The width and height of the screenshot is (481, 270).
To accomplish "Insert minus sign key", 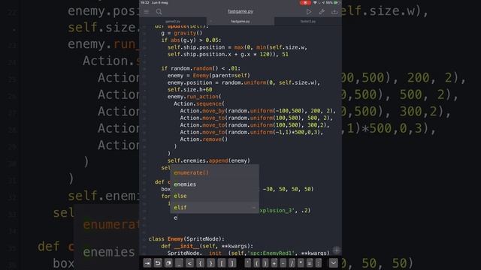I will (x=283, y=263).
